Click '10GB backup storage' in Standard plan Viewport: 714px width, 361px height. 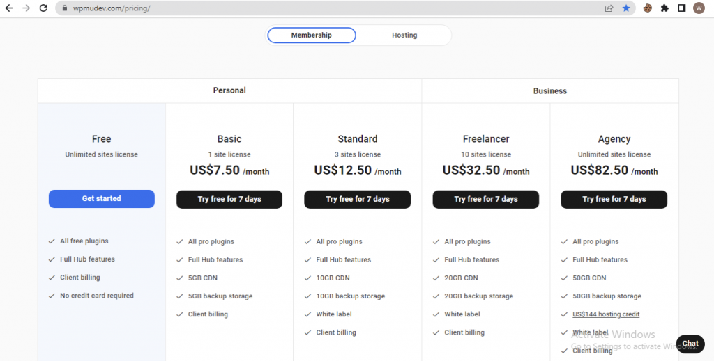pyautogui.click(x=351, y=296)
